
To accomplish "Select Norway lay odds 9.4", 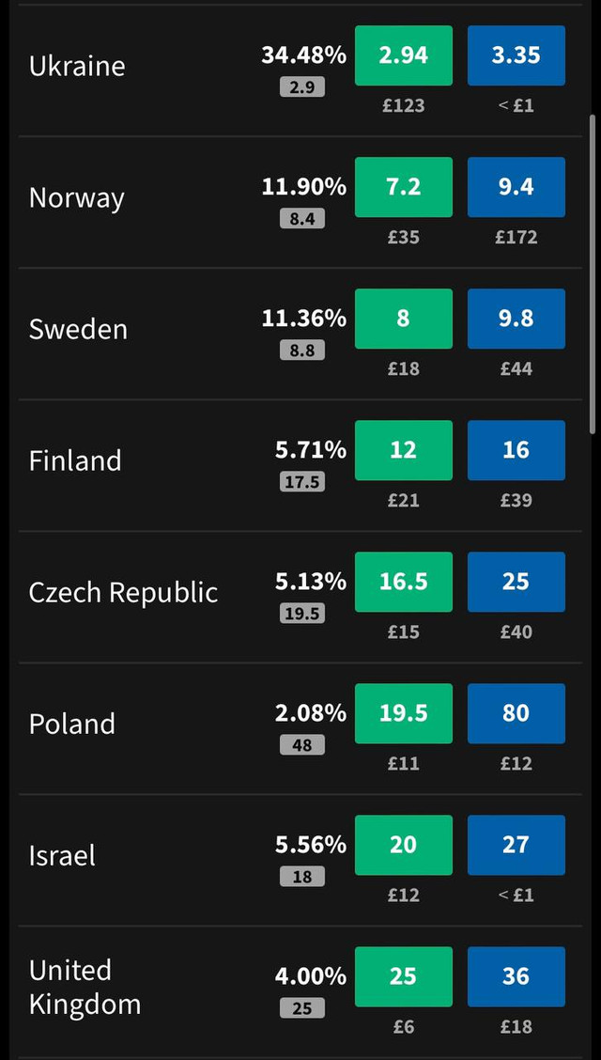I will coord(516,187).
